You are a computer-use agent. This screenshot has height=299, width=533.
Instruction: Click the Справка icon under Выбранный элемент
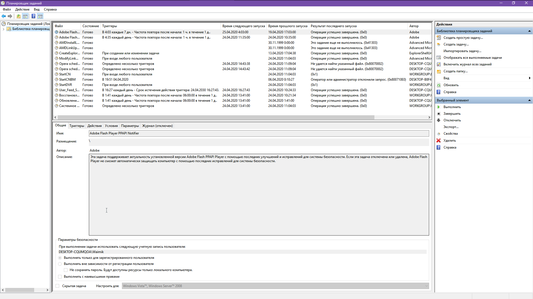(x=439, y=147)
